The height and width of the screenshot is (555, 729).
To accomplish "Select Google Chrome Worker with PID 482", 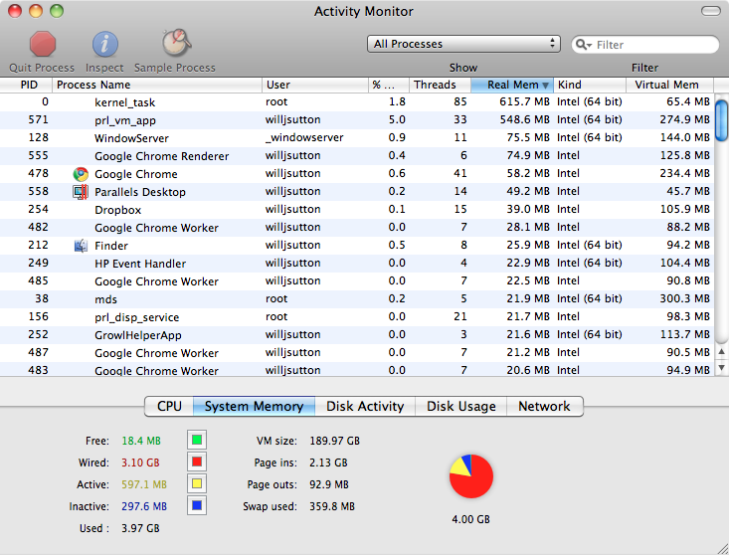I will coord(357,228).
